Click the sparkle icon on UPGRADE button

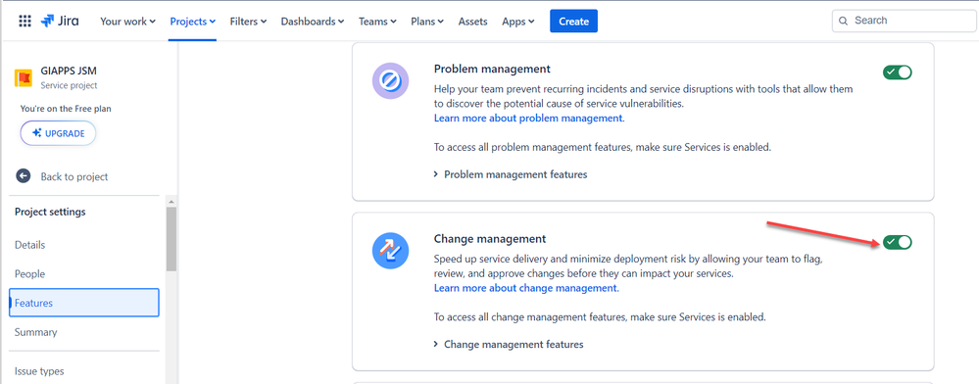tap(37, 133)
